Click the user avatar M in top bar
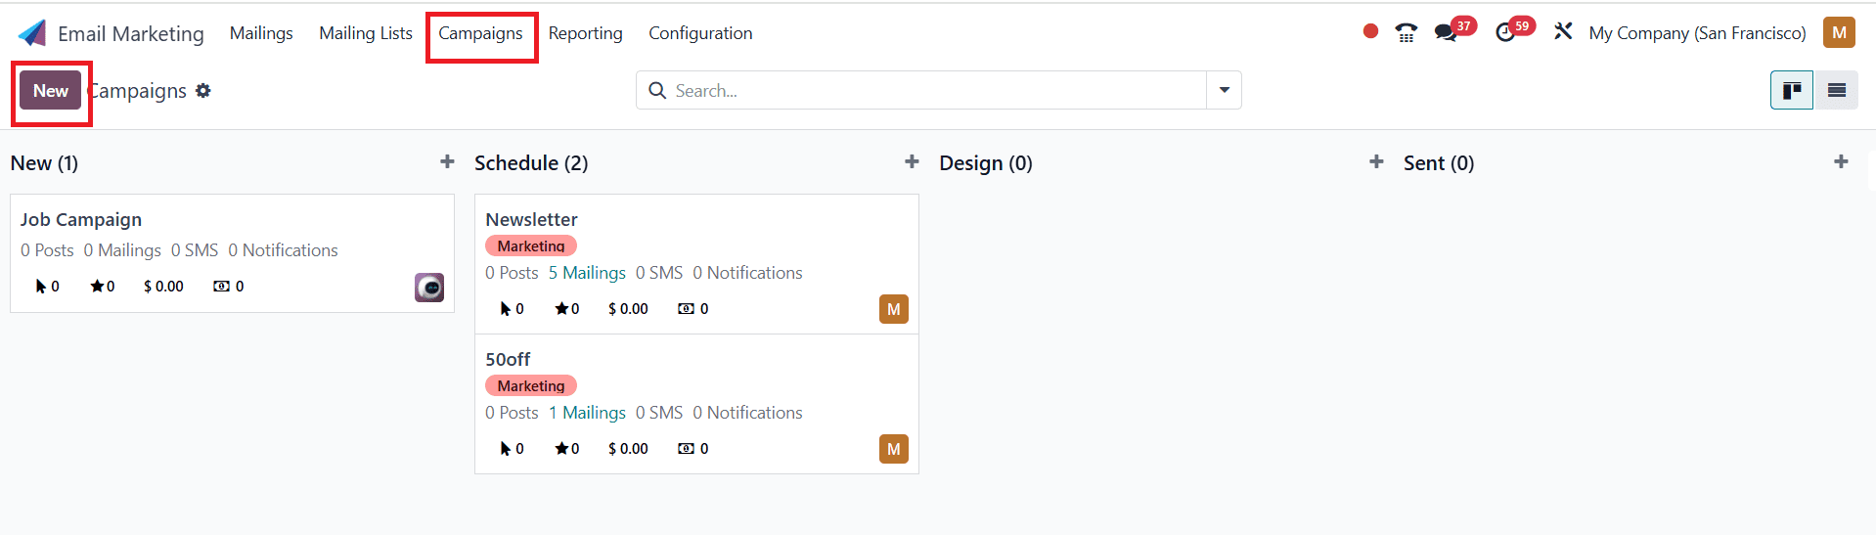 point(1839,32)
